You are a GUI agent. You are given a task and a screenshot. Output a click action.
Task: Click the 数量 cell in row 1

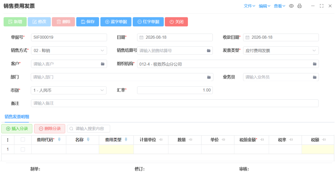185,149
